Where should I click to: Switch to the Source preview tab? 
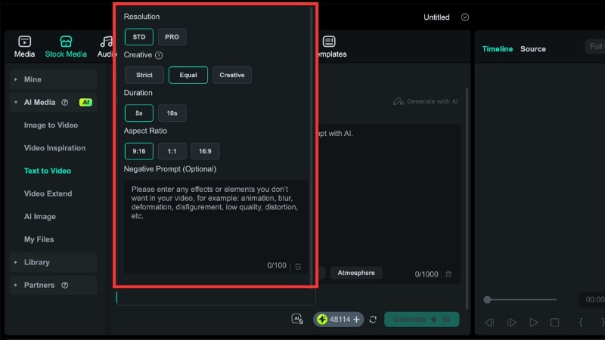533,49
